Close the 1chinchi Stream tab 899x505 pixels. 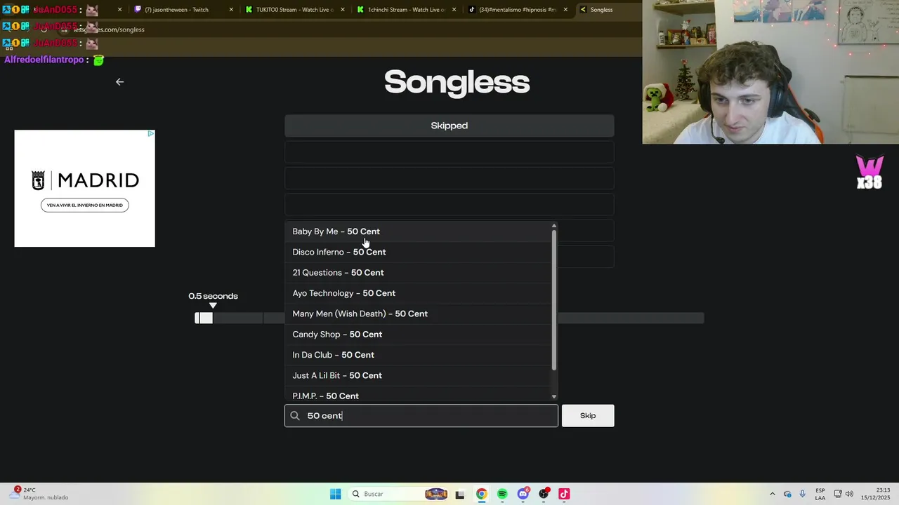454,10
